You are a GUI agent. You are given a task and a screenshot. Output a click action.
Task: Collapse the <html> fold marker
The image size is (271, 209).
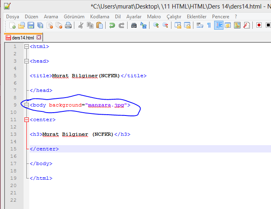pos(26,46)
